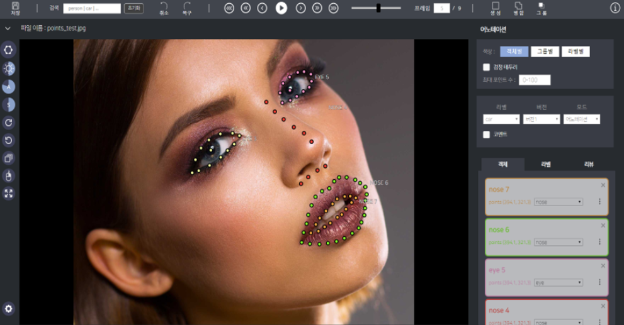
Task: Click the 'EYE 5' label on the image
Action: coord(322,77)
